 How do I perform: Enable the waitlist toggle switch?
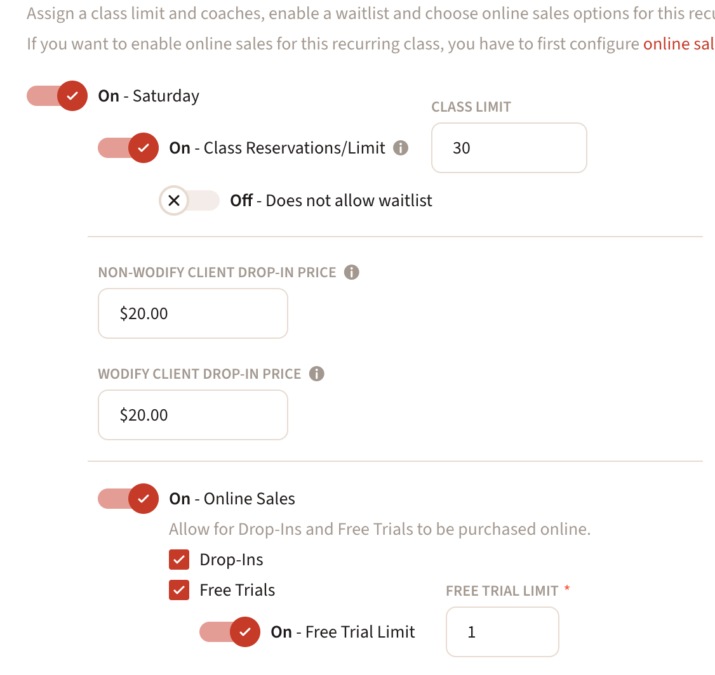(189, 201)
